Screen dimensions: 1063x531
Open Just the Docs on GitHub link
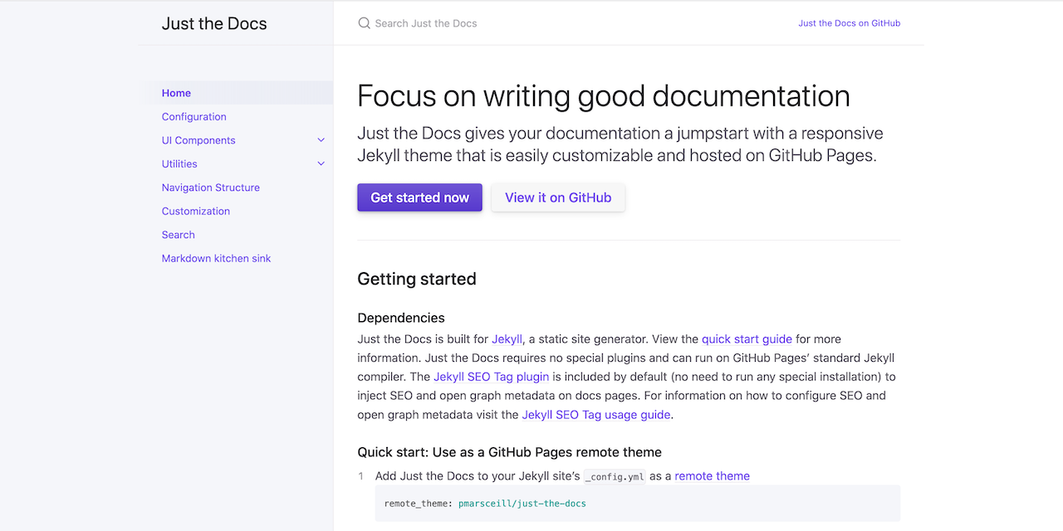point(849,23)
